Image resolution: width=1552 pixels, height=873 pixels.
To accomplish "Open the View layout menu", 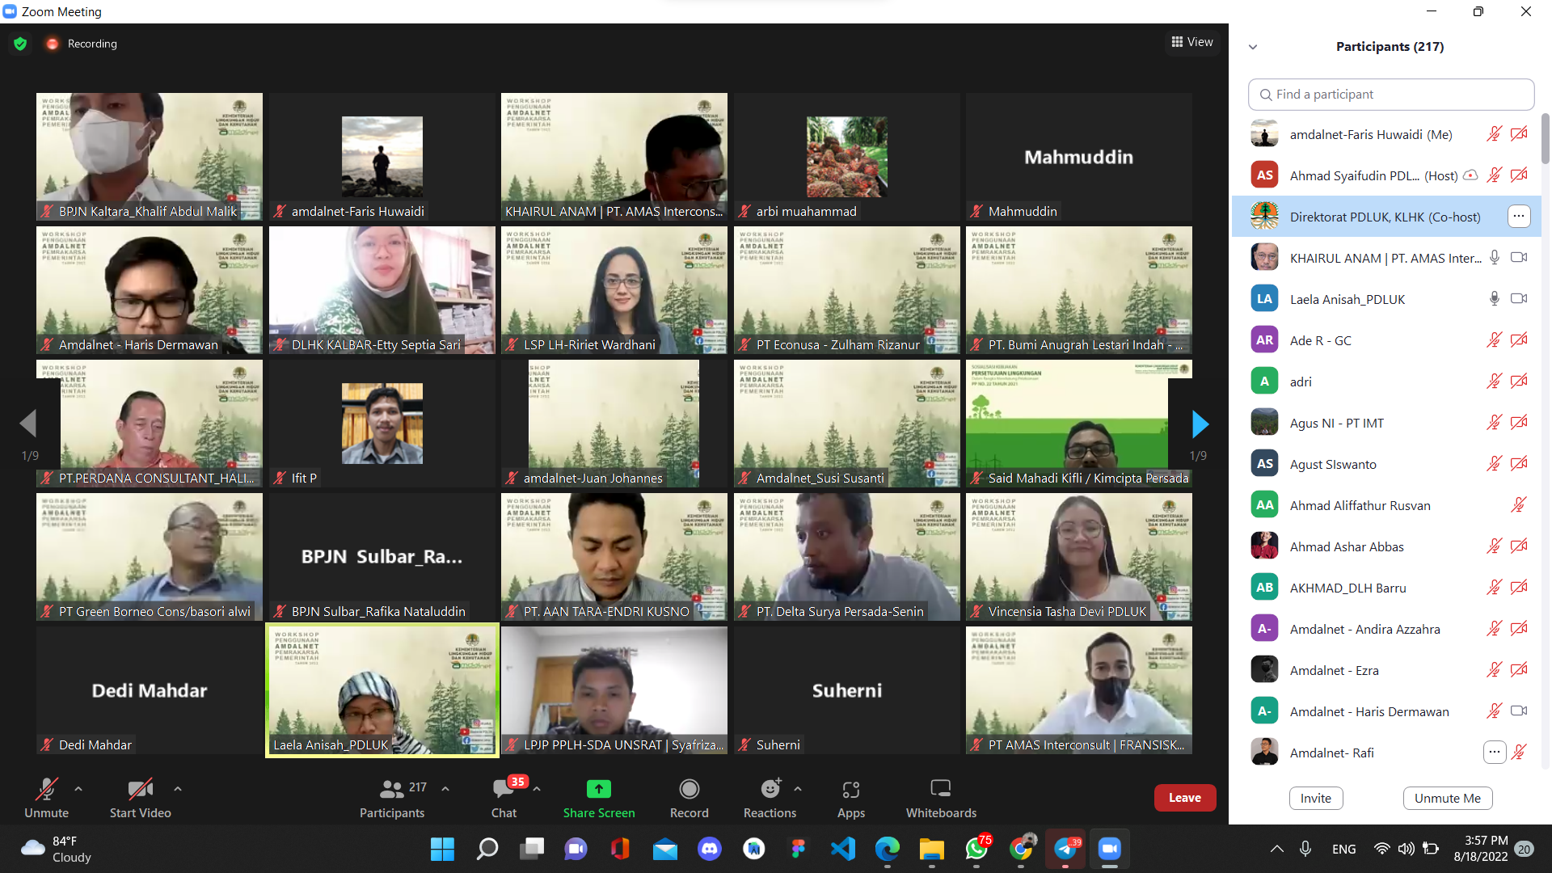I will pos(1192,42).
